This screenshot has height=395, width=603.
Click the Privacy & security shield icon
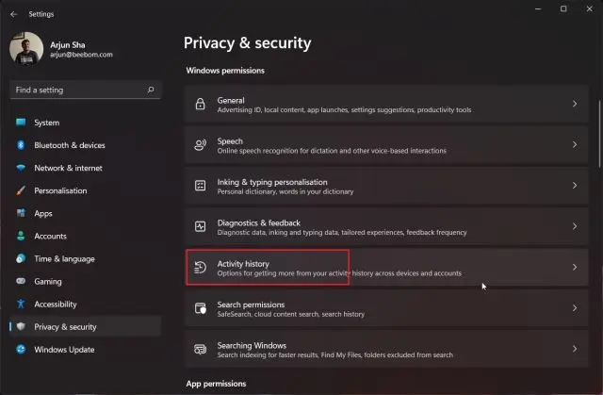21,326
